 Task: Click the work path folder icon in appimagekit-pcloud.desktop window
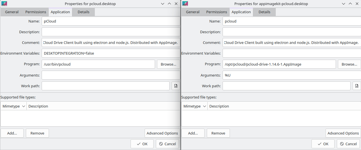pos(356,86)
